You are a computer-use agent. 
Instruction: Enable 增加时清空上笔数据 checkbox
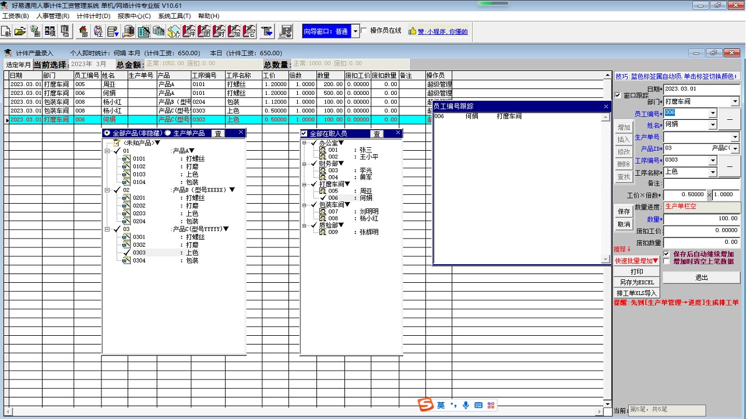(x=667, y=262)
